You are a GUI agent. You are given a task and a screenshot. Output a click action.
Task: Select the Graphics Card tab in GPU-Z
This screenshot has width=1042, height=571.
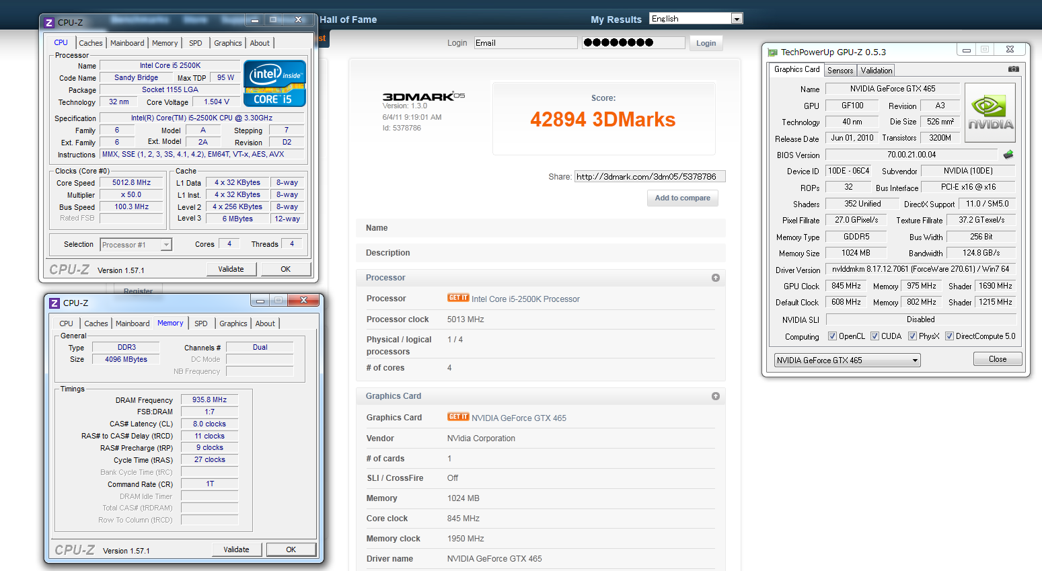click(x=796, y=69)
